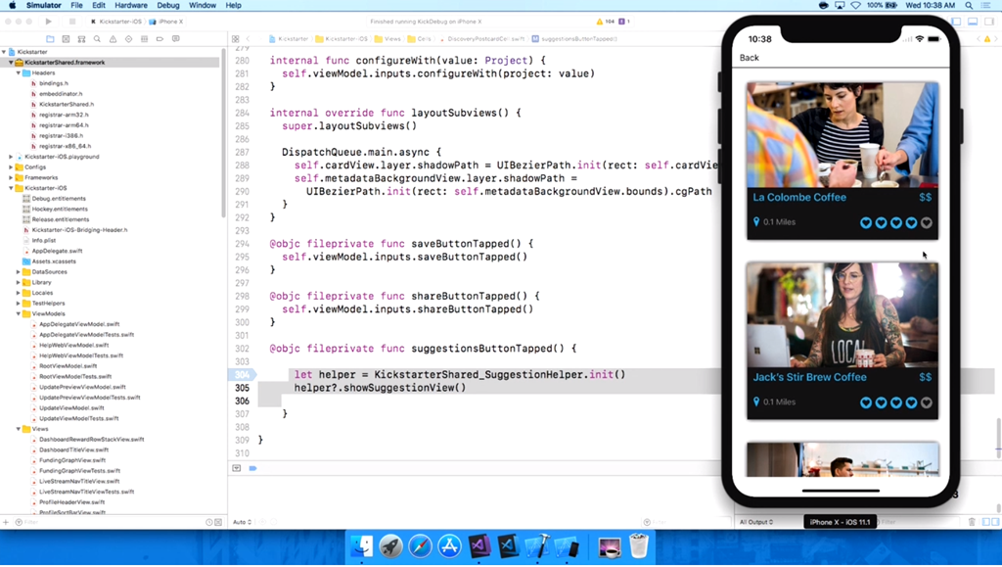Tap La Colombe Coffee card image
The width and height of the screenshot is (1002, 567).
tap(843, 135)
